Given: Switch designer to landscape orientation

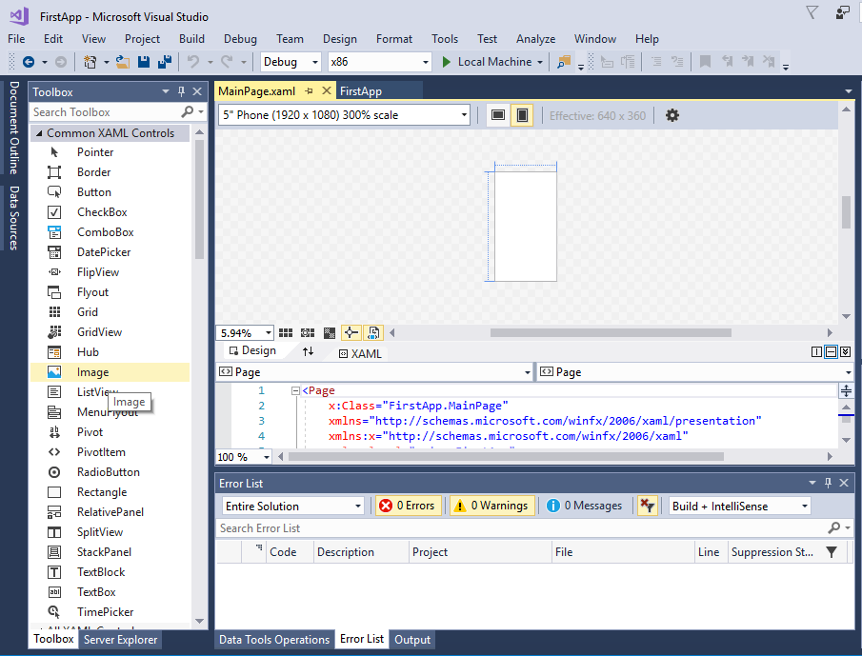Looking at the screenshot, I should pos(498,115).
